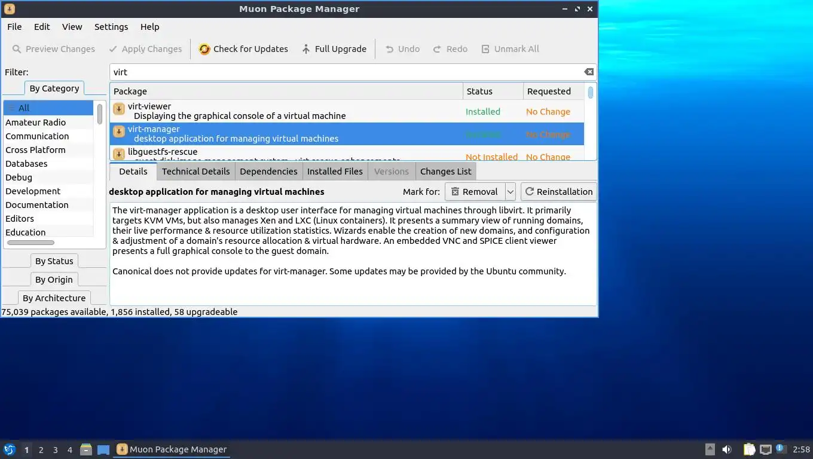
Task: Select the Details tab
Action: pyautogui.click(x=133, y=171)
